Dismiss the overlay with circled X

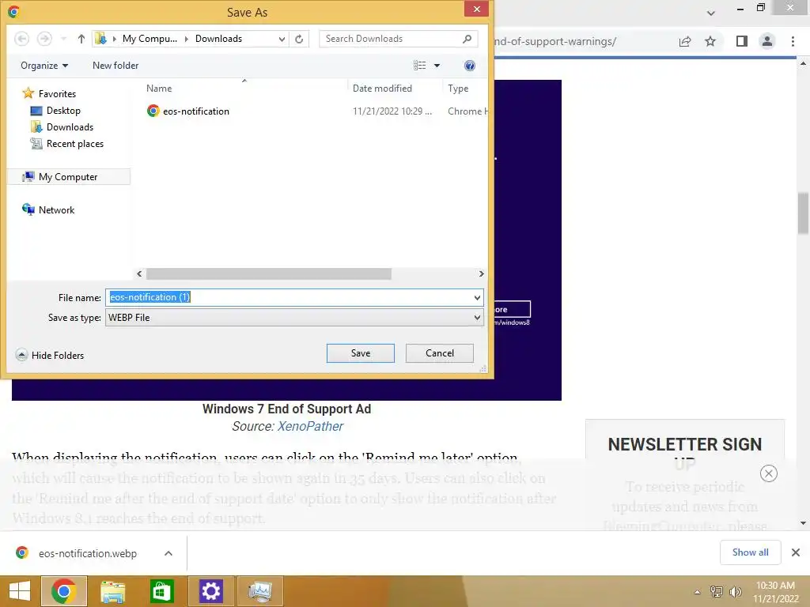click(x=769, y=473)
